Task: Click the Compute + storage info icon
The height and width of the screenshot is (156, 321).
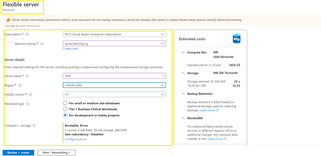Action: (x=34, y=126)
